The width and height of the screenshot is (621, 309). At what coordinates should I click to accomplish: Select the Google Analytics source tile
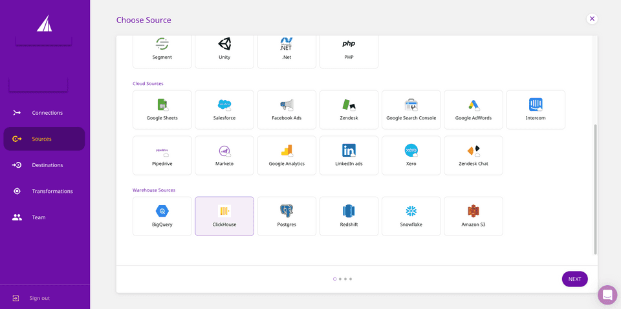(287, 155)
